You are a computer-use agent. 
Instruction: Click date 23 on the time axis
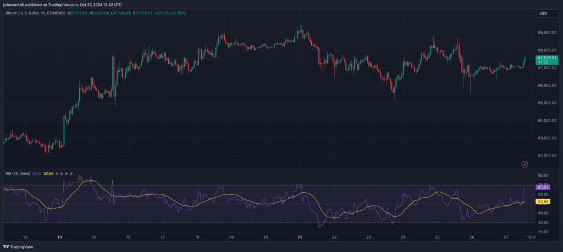tap(369, 237)
